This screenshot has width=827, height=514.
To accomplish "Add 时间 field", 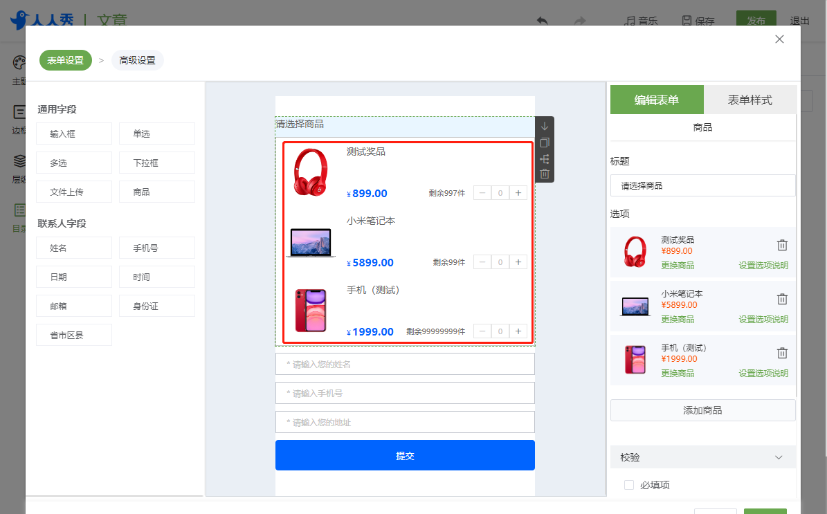I will (156, 277).
